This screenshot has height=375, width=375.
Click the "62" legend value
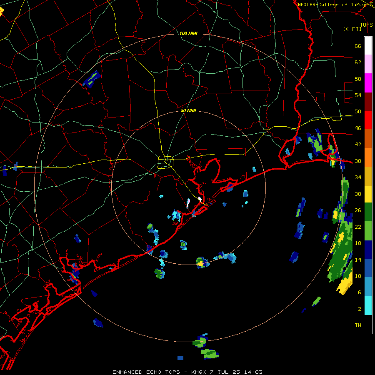click(358, 62)
